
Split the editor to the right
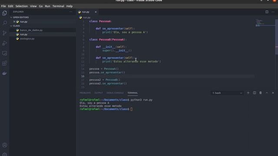click(x=267, y=12)
